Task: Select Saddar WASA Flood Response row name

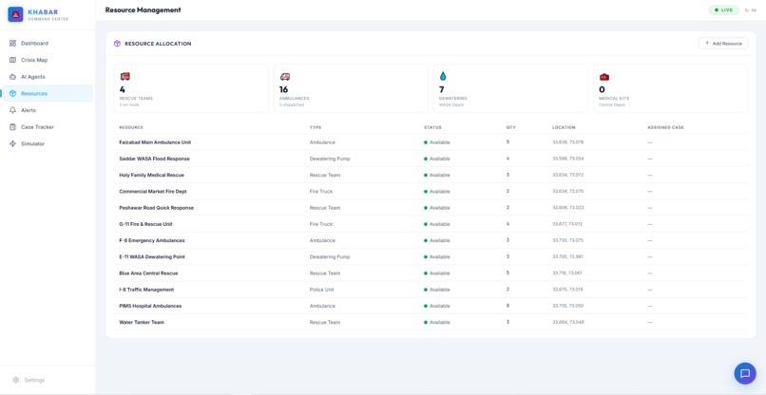Action: coord(154,159)
